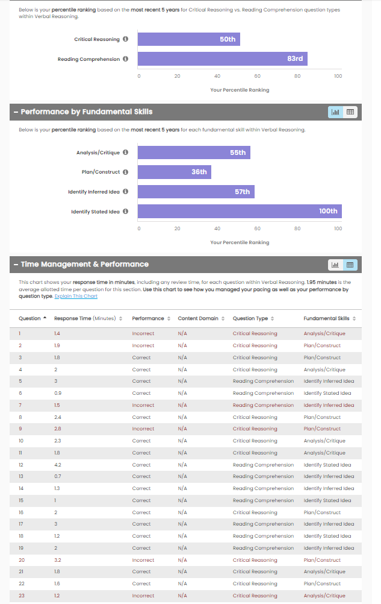This screenshot has width=381, height=604.
Task: Click the 100th percentile Identify Stated Idea bar
Action: (240, 212)
